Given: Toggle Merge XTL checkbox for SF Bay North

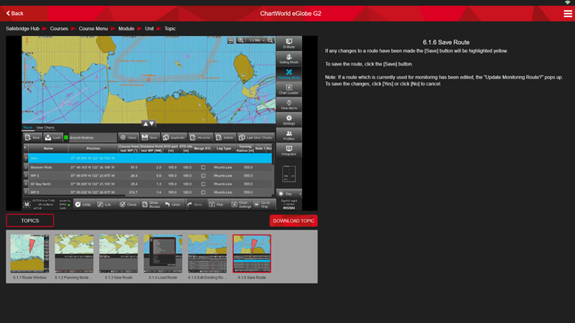Looking at the screenshot, I should [x=203, y=184].
